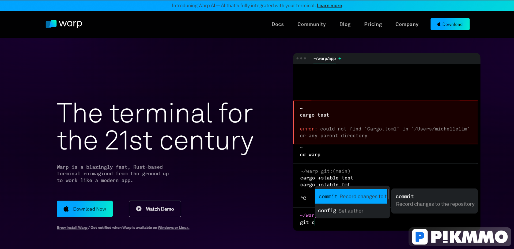Click the cargo test error block
The image size is (514, 249).
pyautogui.click(x=386, y=122)
